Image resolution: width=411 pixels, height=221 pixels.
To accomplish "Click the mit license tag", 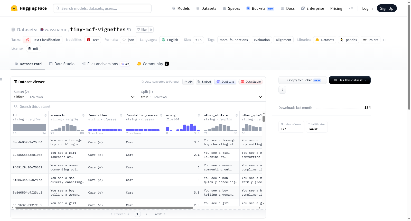I will [x=33, y=49].
